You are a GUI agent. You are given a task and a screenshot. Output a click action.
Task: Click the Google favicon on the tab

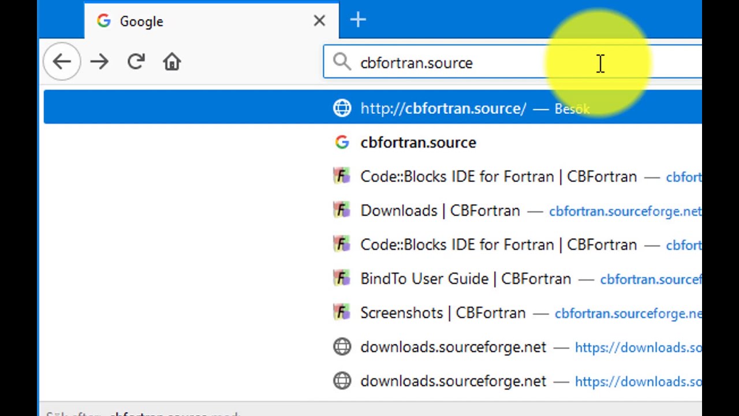click(x=104, y=21)
